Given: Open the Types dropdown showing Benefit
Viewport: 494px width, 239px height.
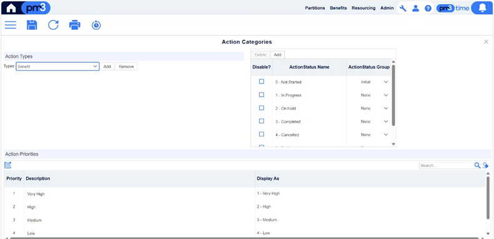Looking at the screenshot, I should (x=57, y=67).
